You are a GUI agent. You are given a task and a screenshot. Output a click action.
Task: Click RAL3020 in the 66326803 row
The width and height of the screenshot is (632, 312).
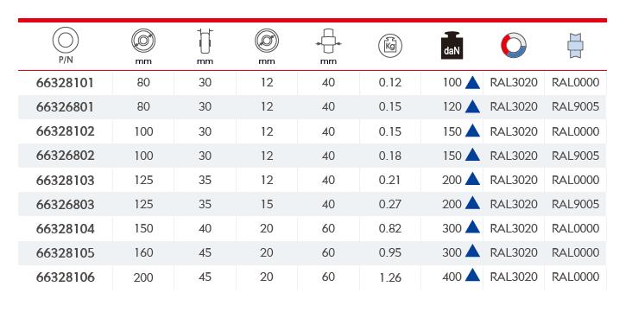[x=514, y=204]
